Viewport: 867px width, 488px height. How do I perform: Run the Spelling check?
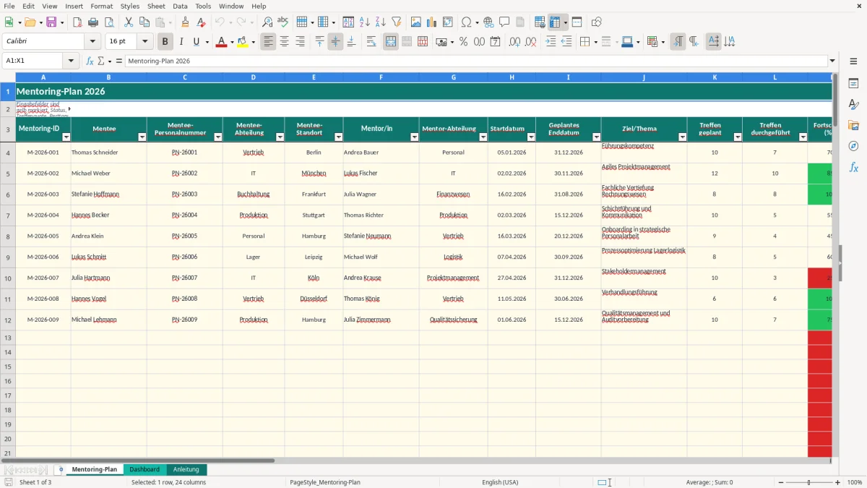282,22
